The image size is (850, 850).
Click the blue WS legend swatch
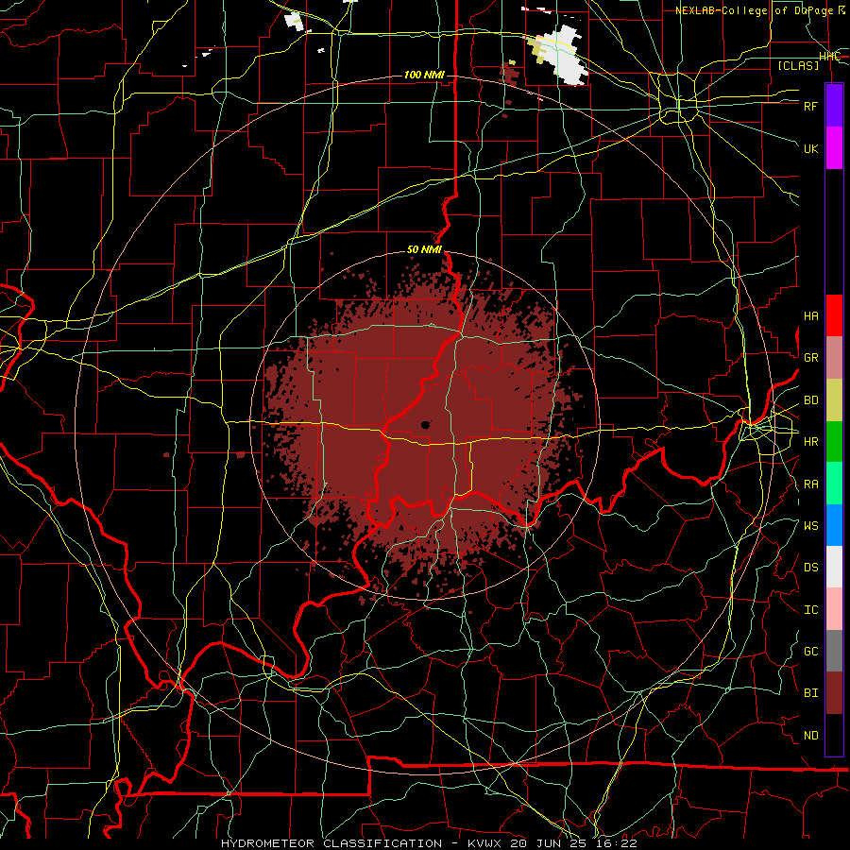tap(834, 525)
